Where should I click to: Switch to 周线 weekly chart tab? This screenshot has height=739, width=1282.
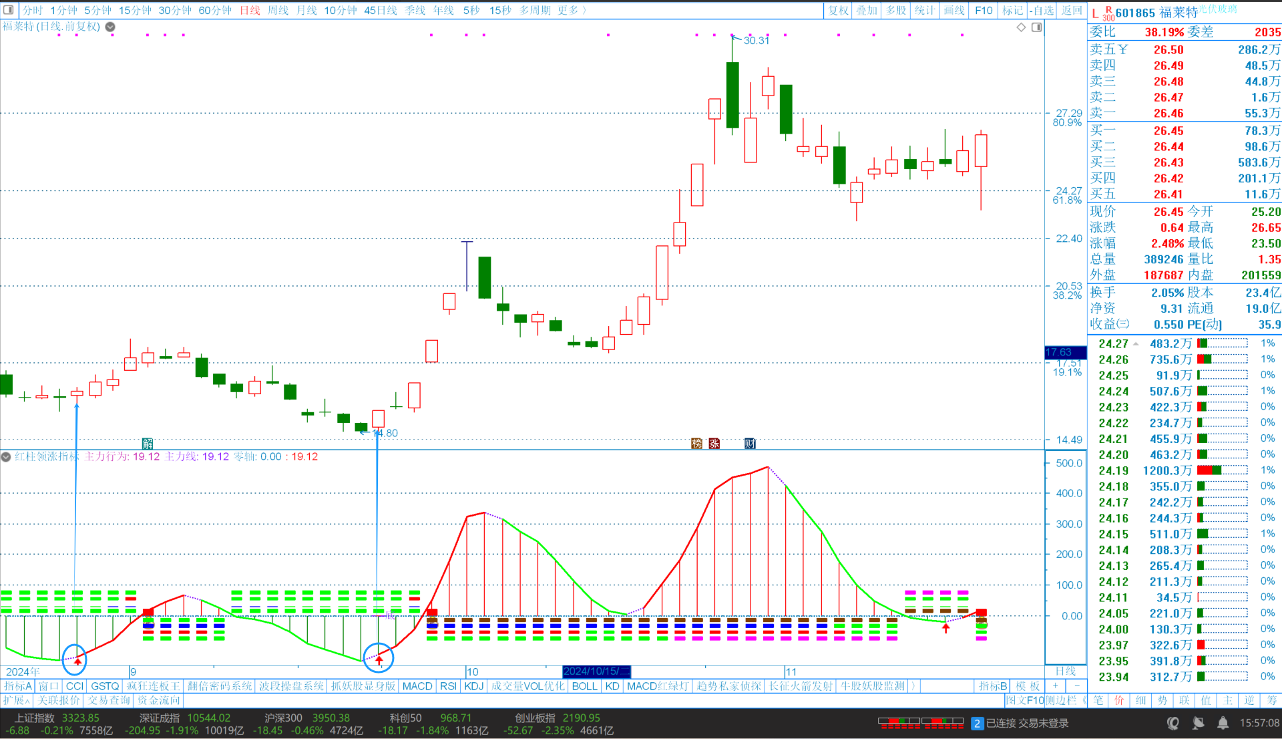pos(278,10)
